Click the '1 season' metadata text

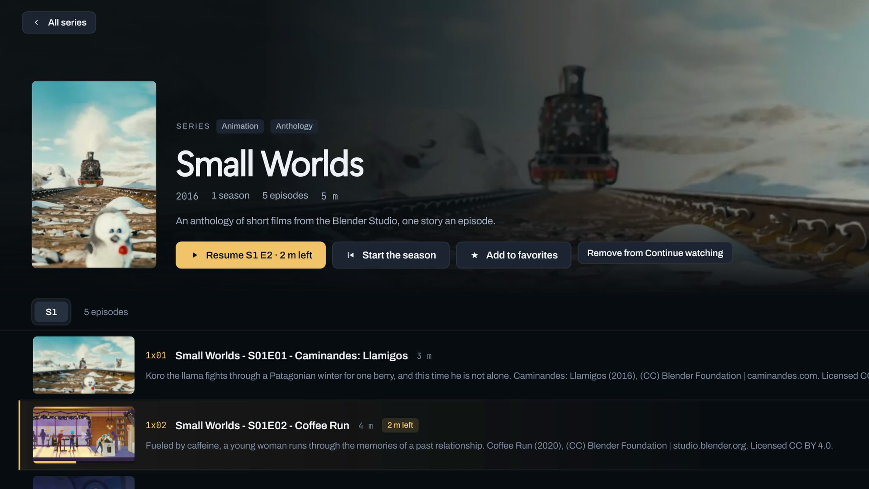(x=230, y=196)
